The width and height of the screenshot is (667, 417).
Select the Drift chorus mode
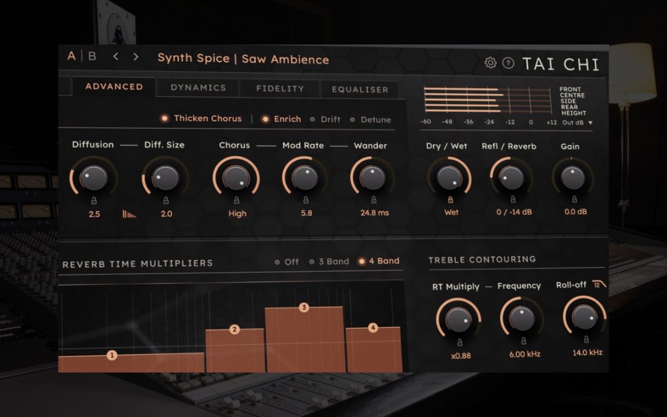[325, 120]
